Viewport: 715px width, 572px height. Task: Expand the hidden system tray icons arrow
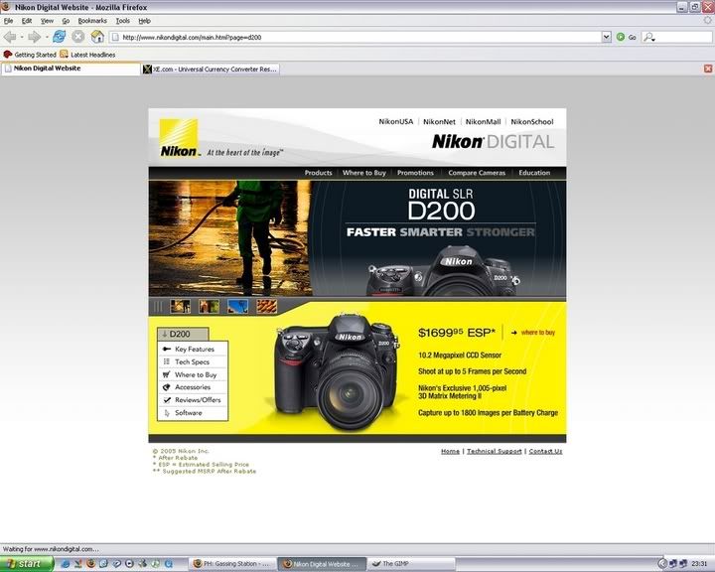(x=663, y=564)
